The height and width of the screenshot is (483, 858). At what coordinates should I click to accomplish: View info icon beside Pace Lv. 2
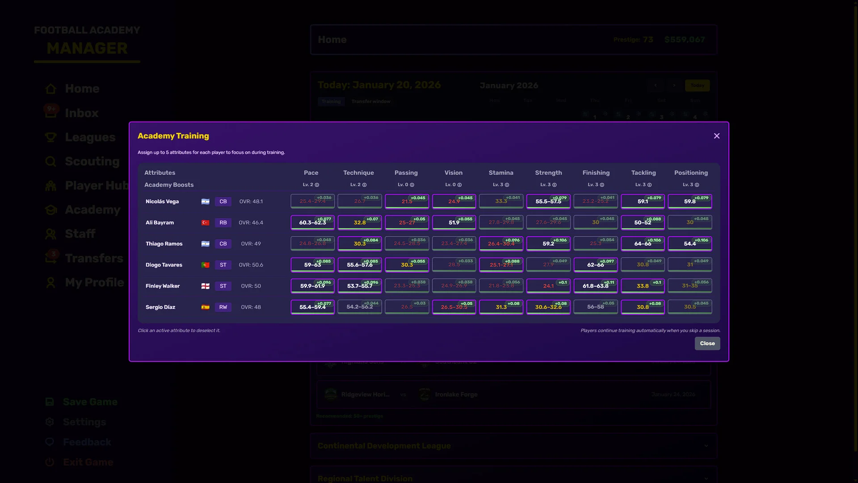317,185
